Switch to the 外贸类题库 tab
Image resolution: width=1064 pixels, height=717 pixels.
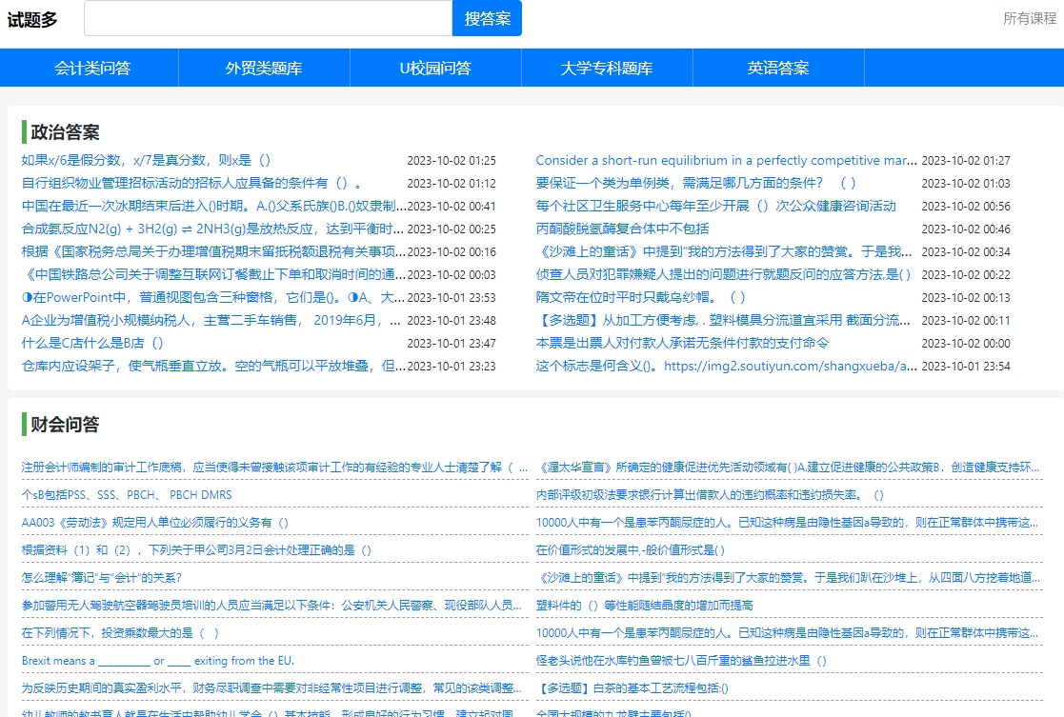tap(263, 68)
